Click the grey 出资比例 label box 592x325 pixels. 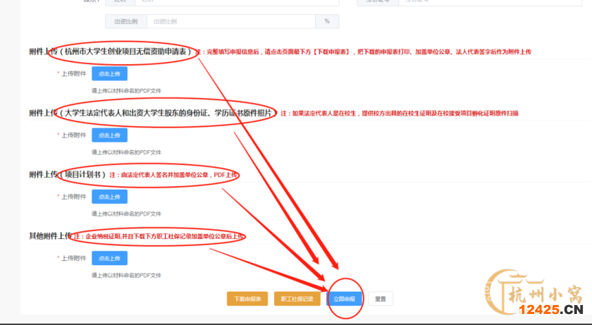coord(126,21)
